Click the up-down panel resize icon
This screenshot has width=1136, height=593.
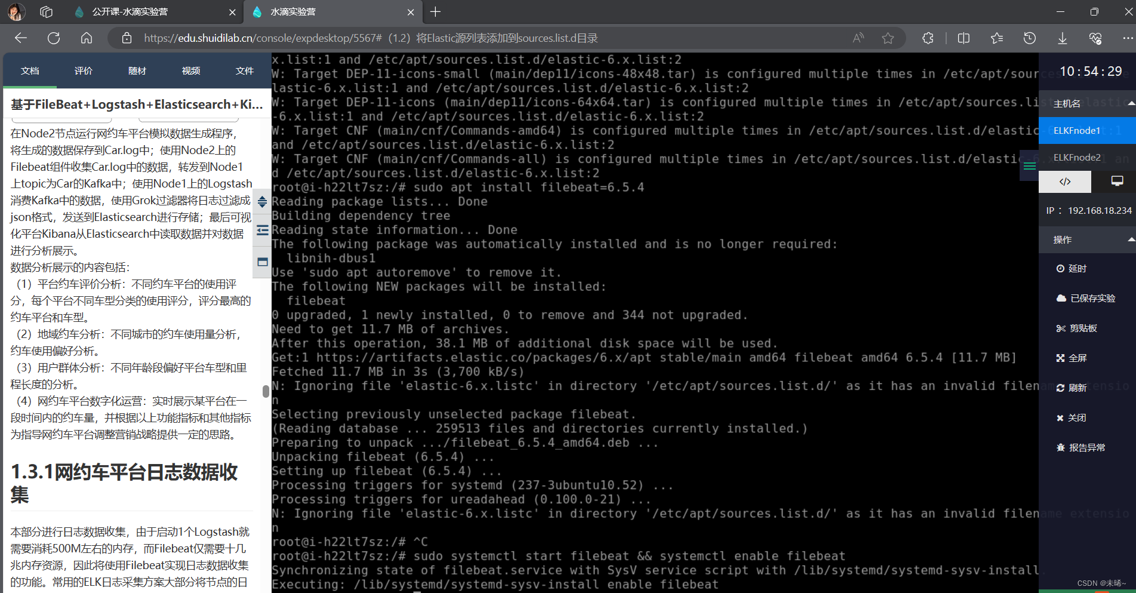(262, 202)
